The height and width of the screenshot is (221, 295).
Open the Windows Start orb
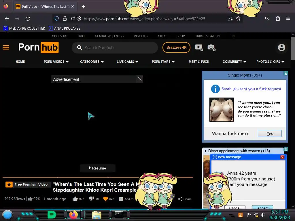click(7, 215)
